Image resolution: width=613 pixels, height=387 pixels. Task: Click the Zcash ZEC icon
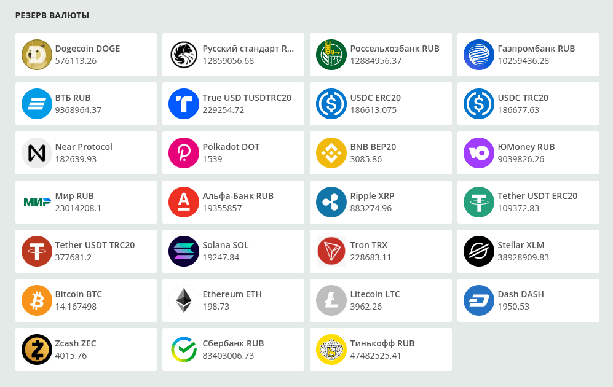(37, 350)
